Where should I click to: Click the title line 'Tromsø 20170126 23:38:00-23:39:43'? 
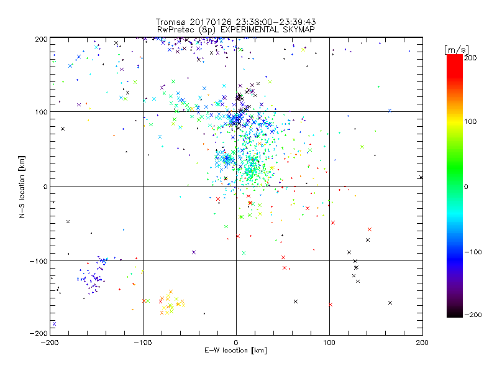coord(235,22)
